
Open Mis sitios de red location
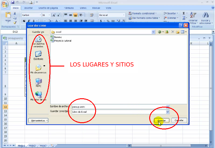38,96
